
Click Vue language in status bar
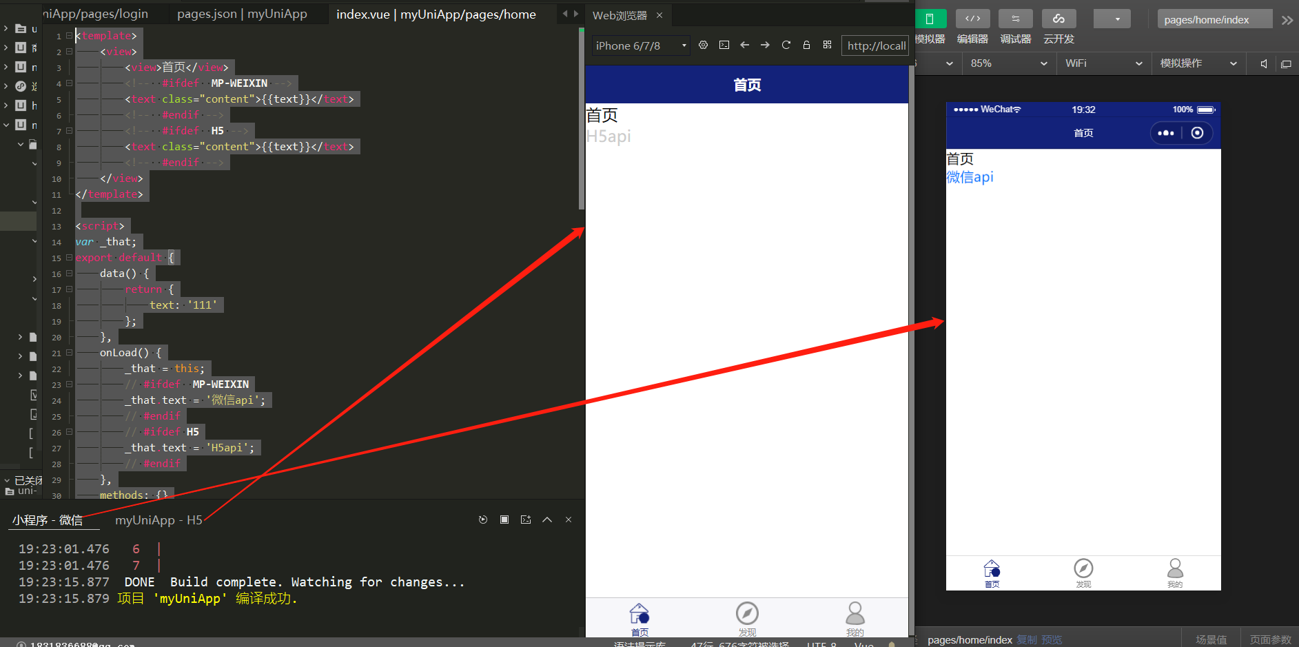click(864, 644)
